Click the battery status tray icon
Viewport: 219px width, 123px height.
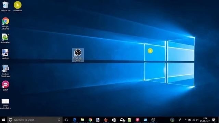pos(190,120)
